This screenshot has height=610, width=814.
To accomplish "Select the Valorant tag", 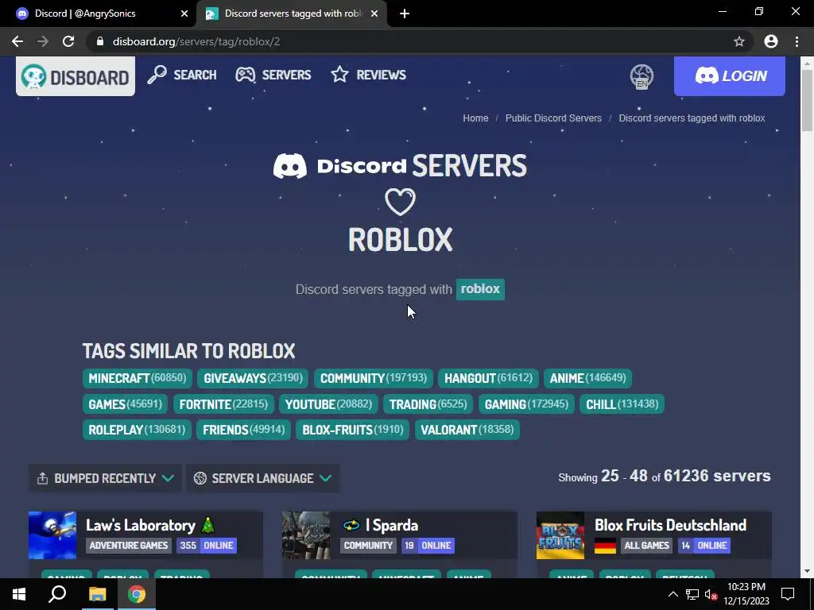I will [x=467, y=430].
